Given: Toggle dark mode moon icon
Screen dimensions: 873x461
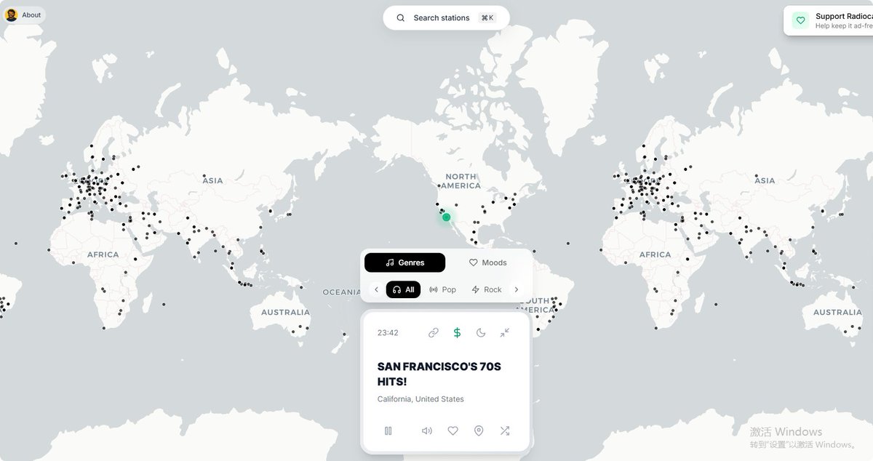Looking at the screenshot, I should click(481, 332).
